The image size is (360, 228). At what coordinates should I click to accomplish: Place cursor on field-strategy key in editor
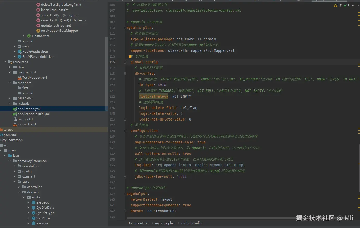[x=153, y=97]
